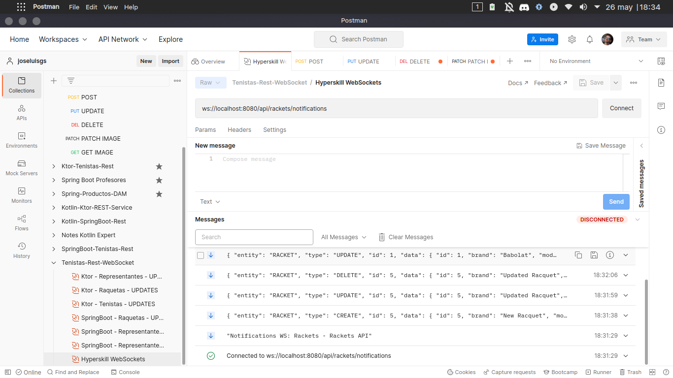
Task: Open the Environments sidebar panel
Action: point(22,140)
